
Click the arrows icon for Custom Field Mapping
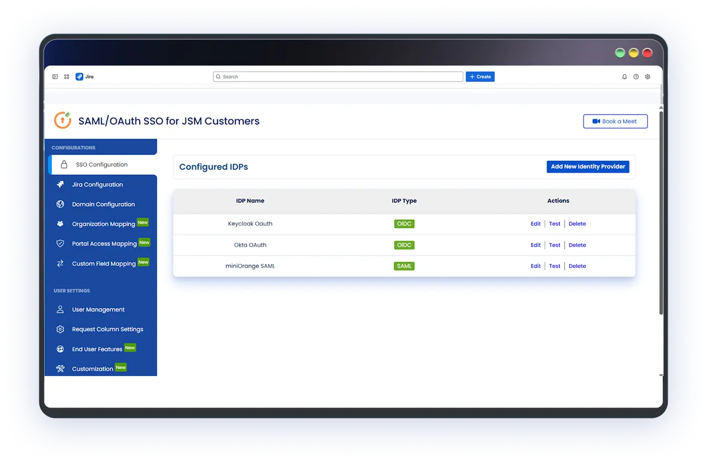60,263
